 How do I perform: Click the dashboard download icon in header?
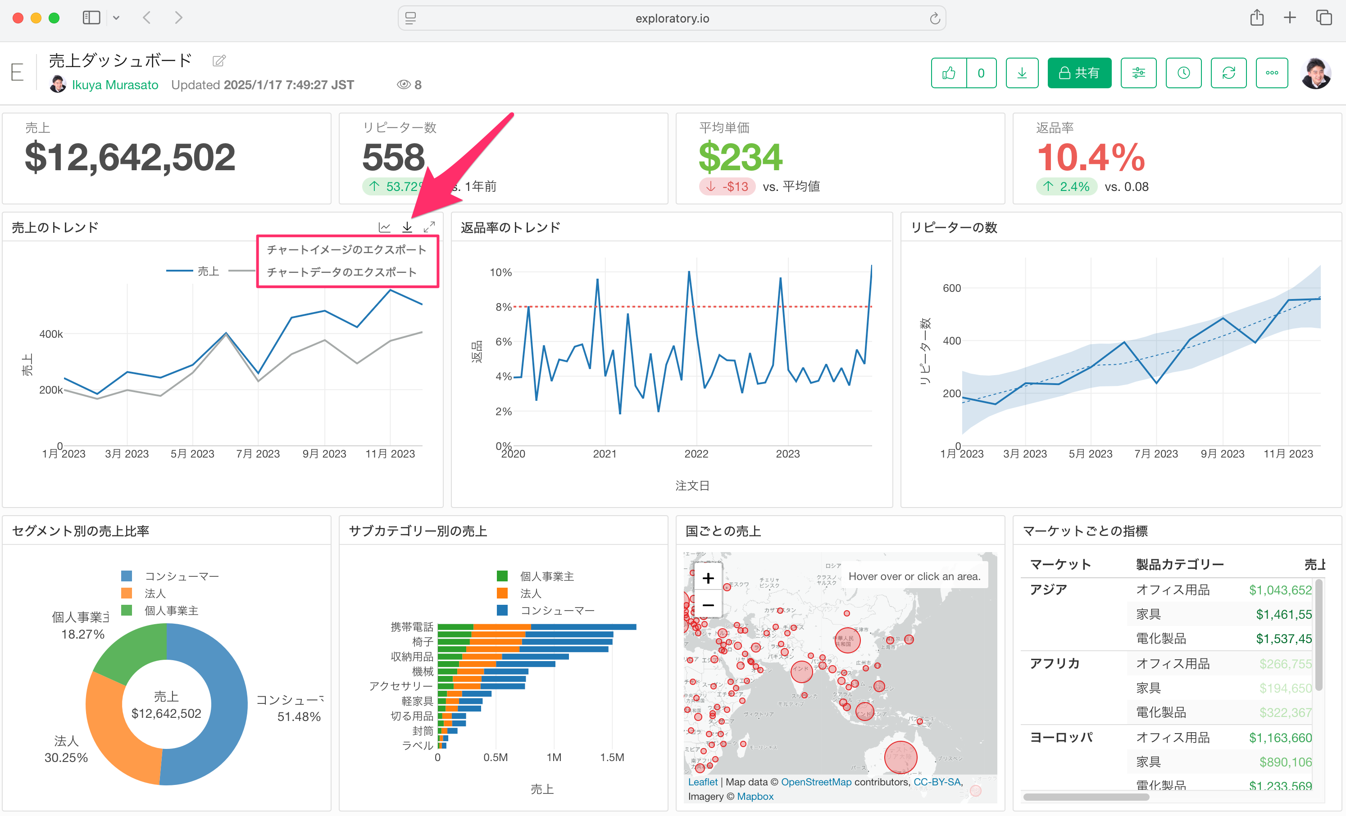(x=1022, y=73)
